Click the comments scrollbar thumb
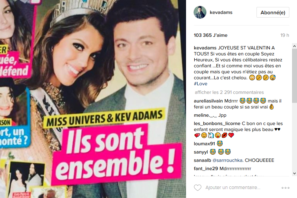The width and height of the screenshot is (297, 198). [x=294, y=76]
